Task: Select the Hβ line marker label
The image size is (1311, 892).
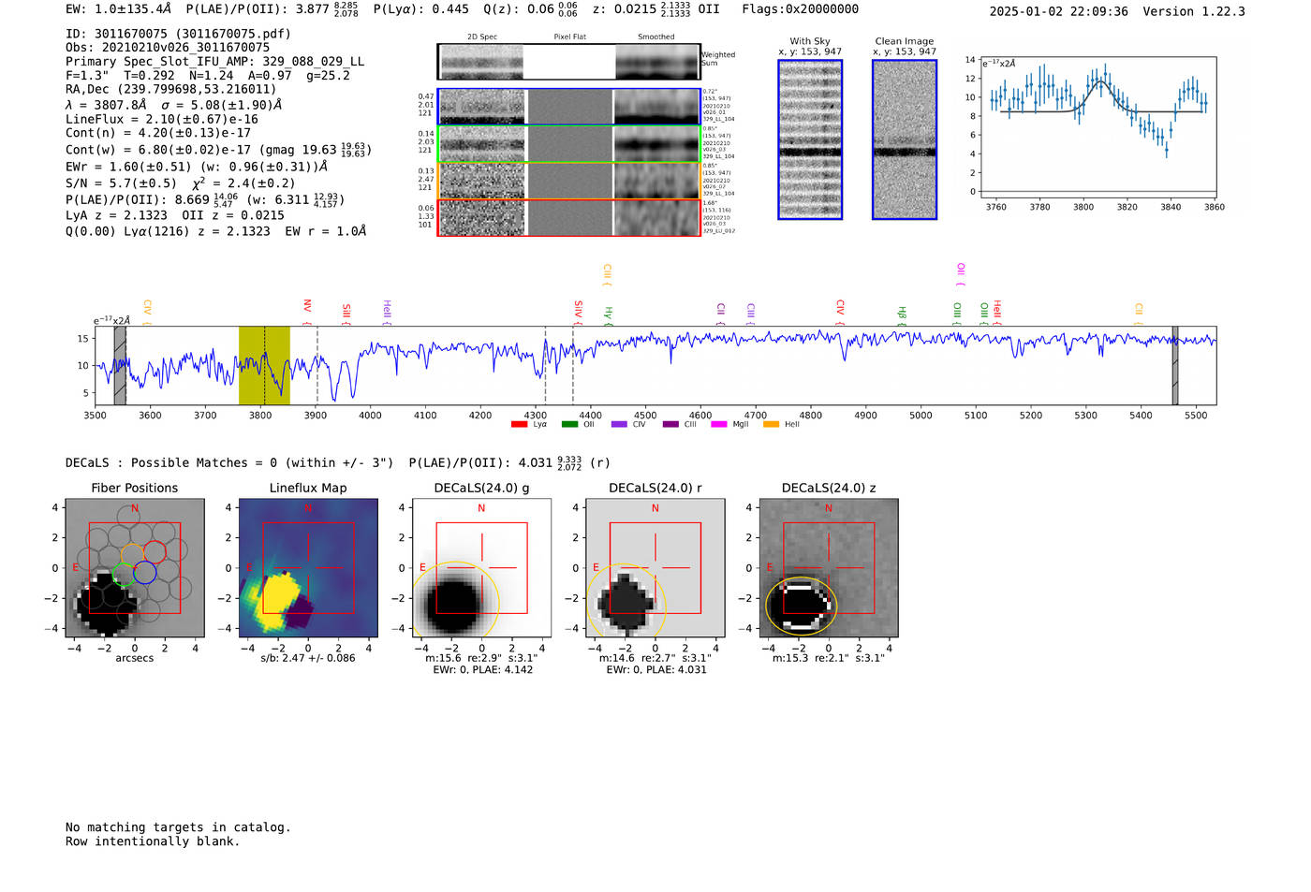Action: (902, 314)
